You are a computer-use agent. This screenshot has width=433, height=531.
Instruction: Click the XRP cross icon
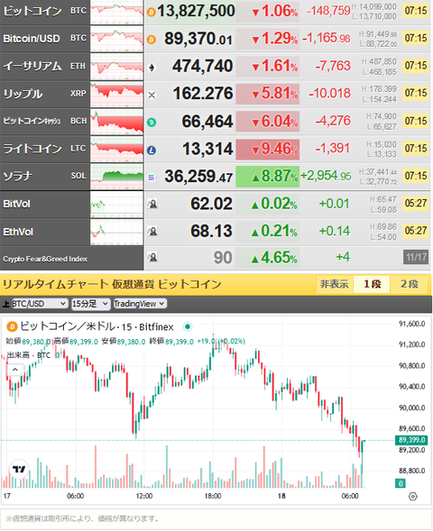coord(152,95)
